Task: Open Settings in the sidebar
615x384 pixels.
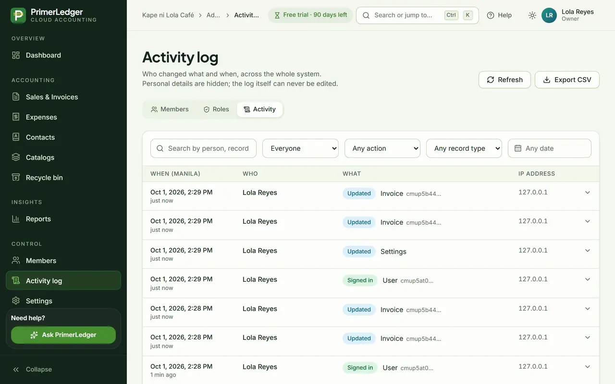Action: 63,301
